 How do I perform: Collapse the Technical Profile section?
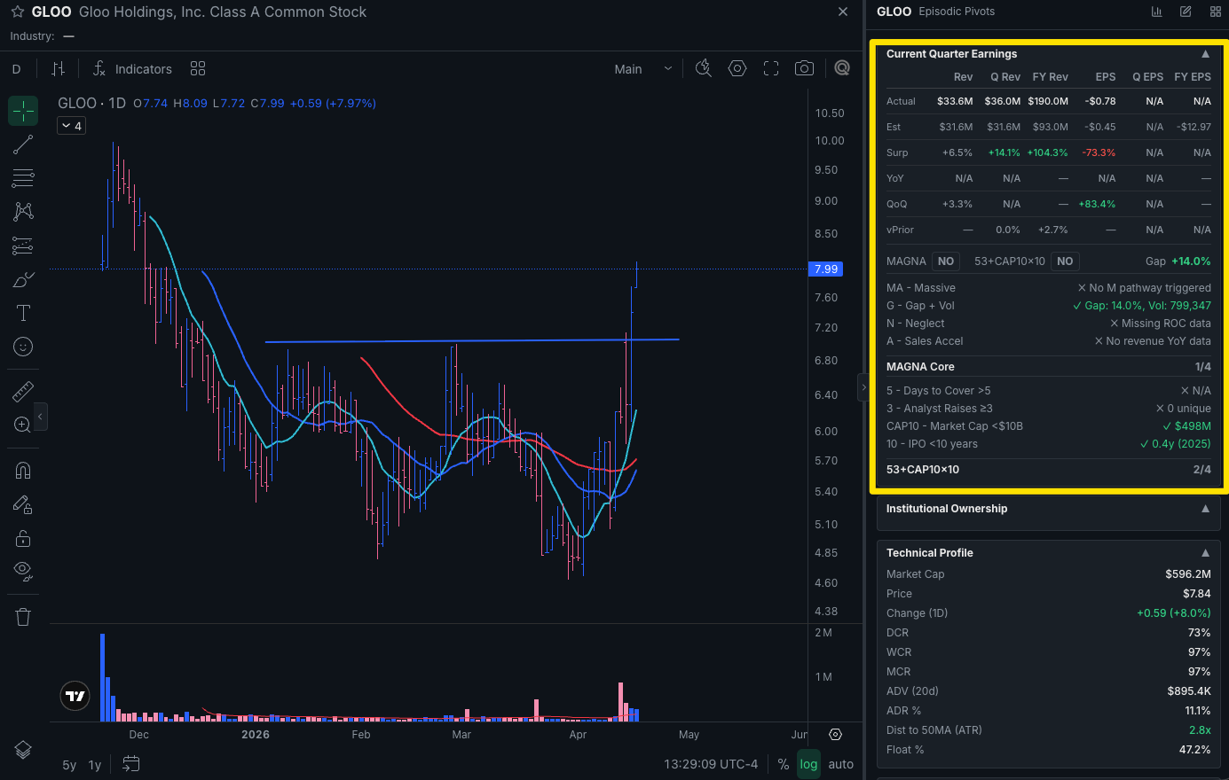click(1205, 553)
